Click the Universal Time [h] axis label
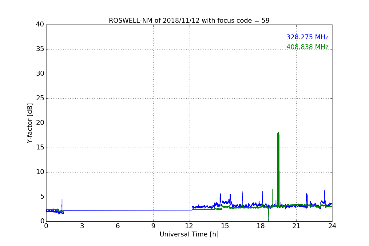The width and height of the screenshot is (369, 246). point(189,234)
